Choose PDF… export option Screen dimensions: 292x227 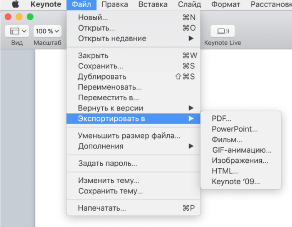click(241, 118)
